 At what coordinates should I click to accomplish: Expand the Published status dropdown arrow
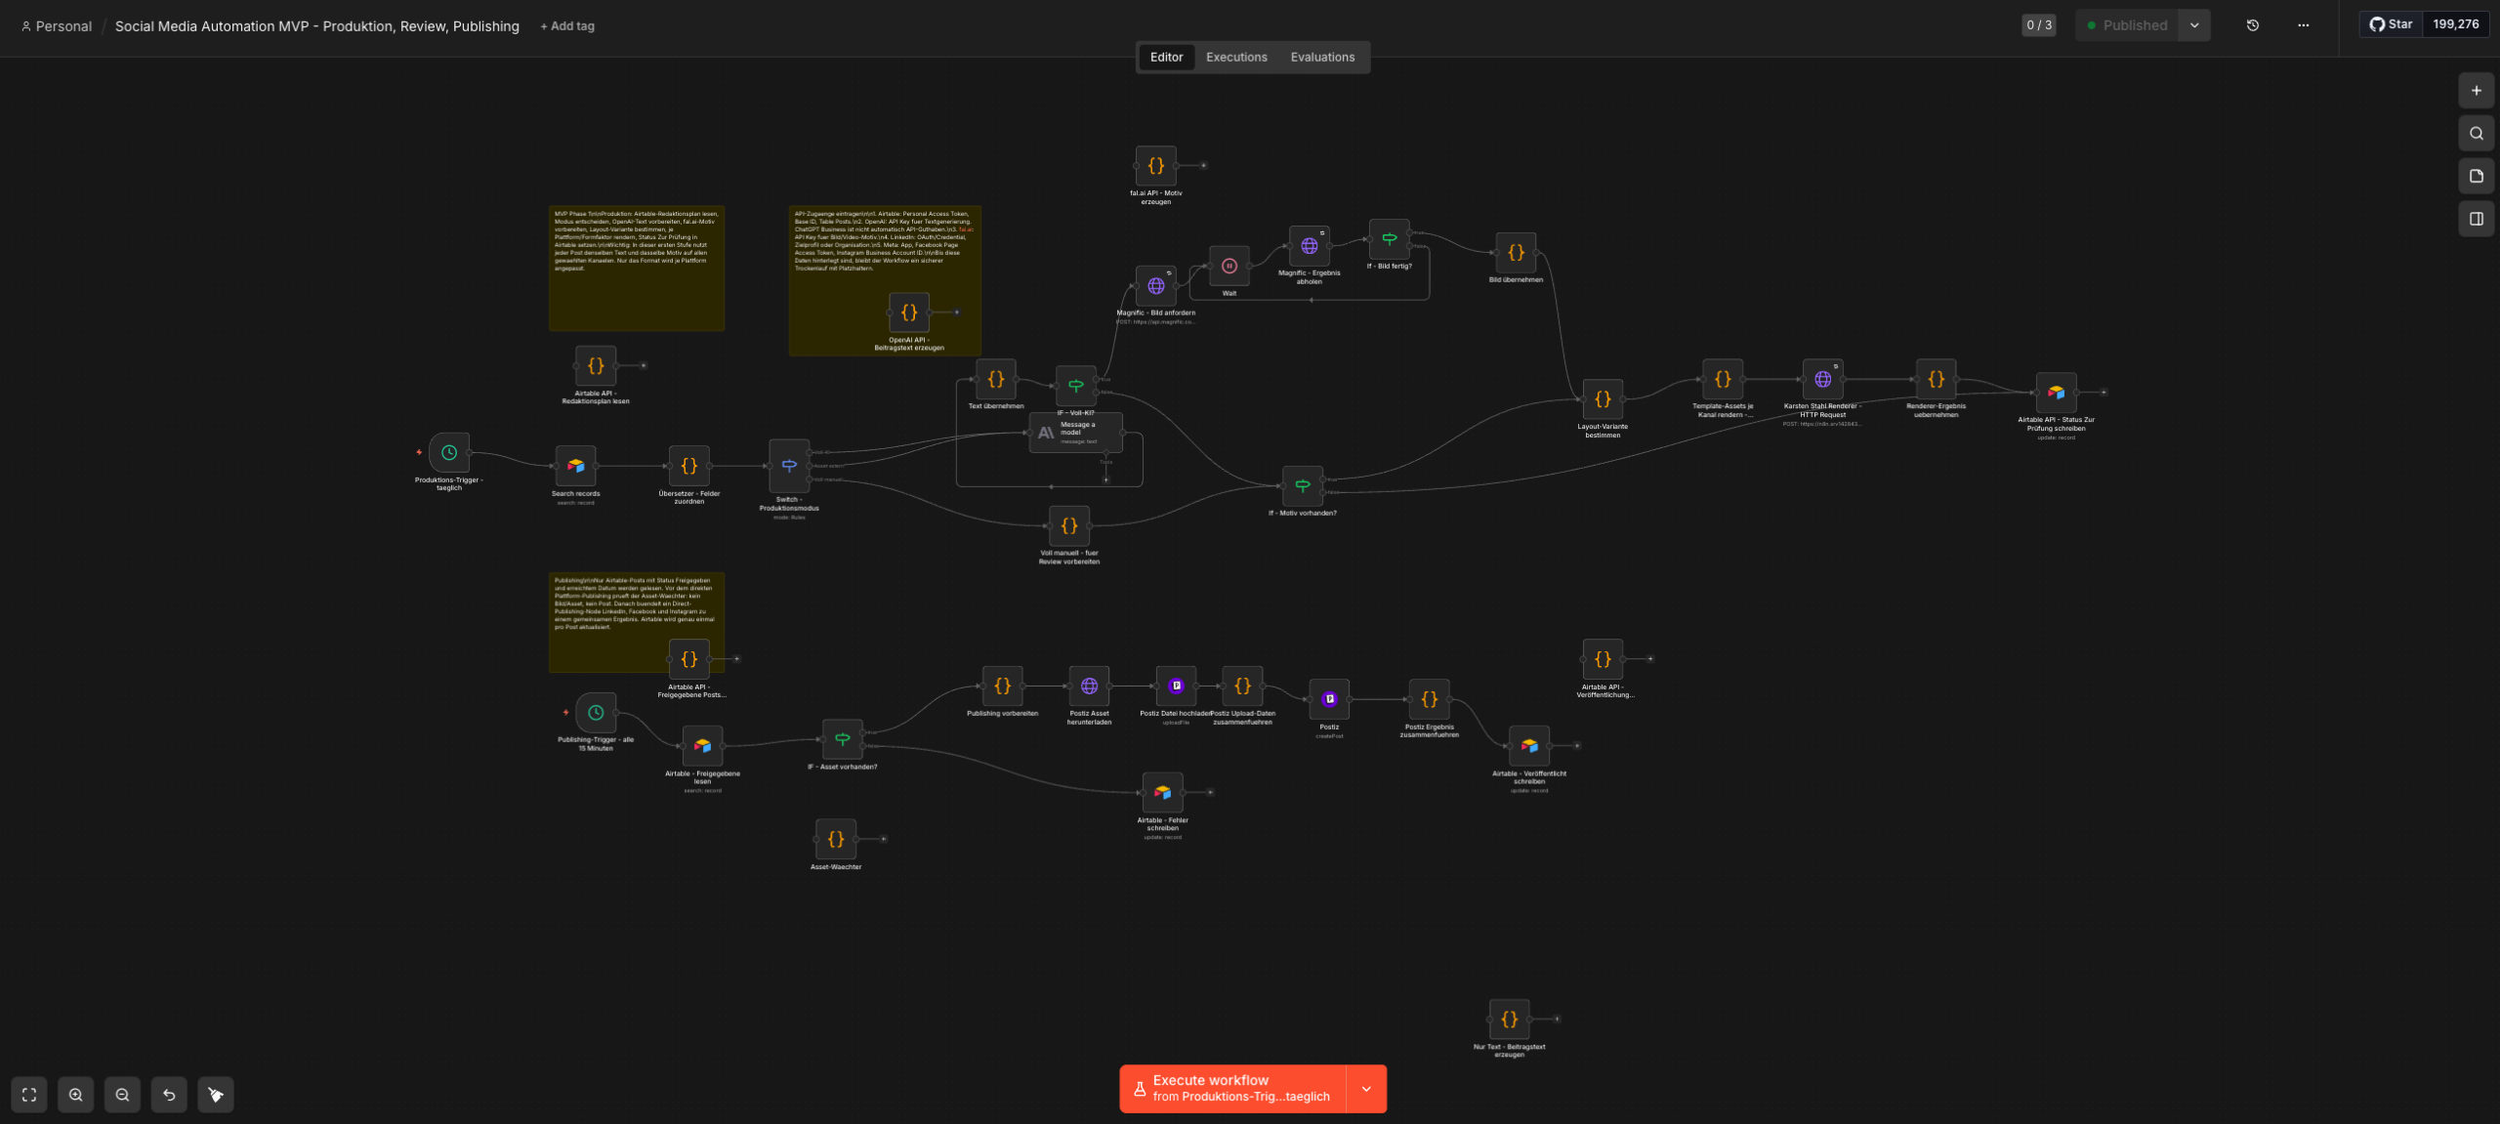click(2194, 25)
